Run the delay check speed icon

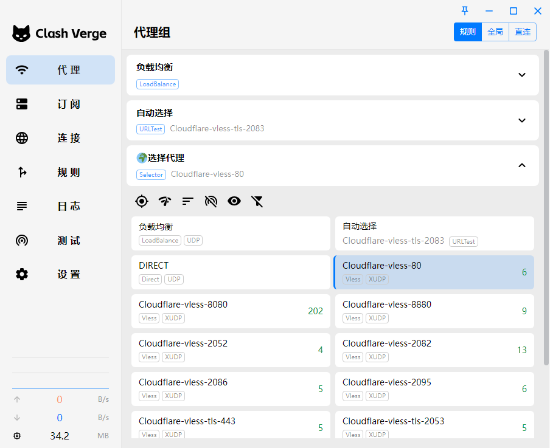[165, 201]
